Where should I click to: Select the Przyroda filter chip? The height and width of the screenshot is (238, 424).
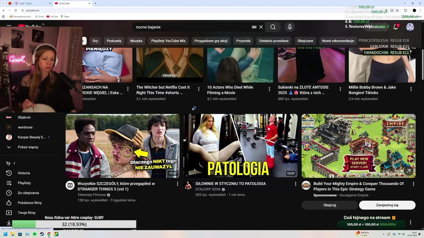point(243,41)
